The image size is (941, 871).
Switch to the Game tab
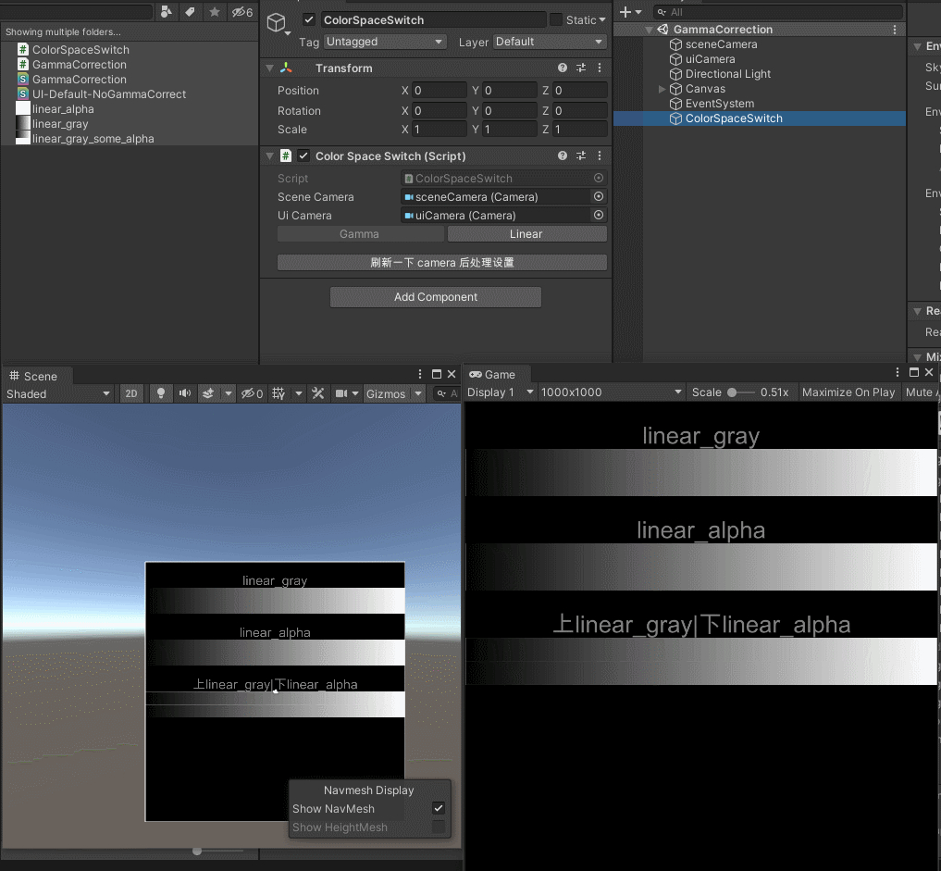point(496,374)
